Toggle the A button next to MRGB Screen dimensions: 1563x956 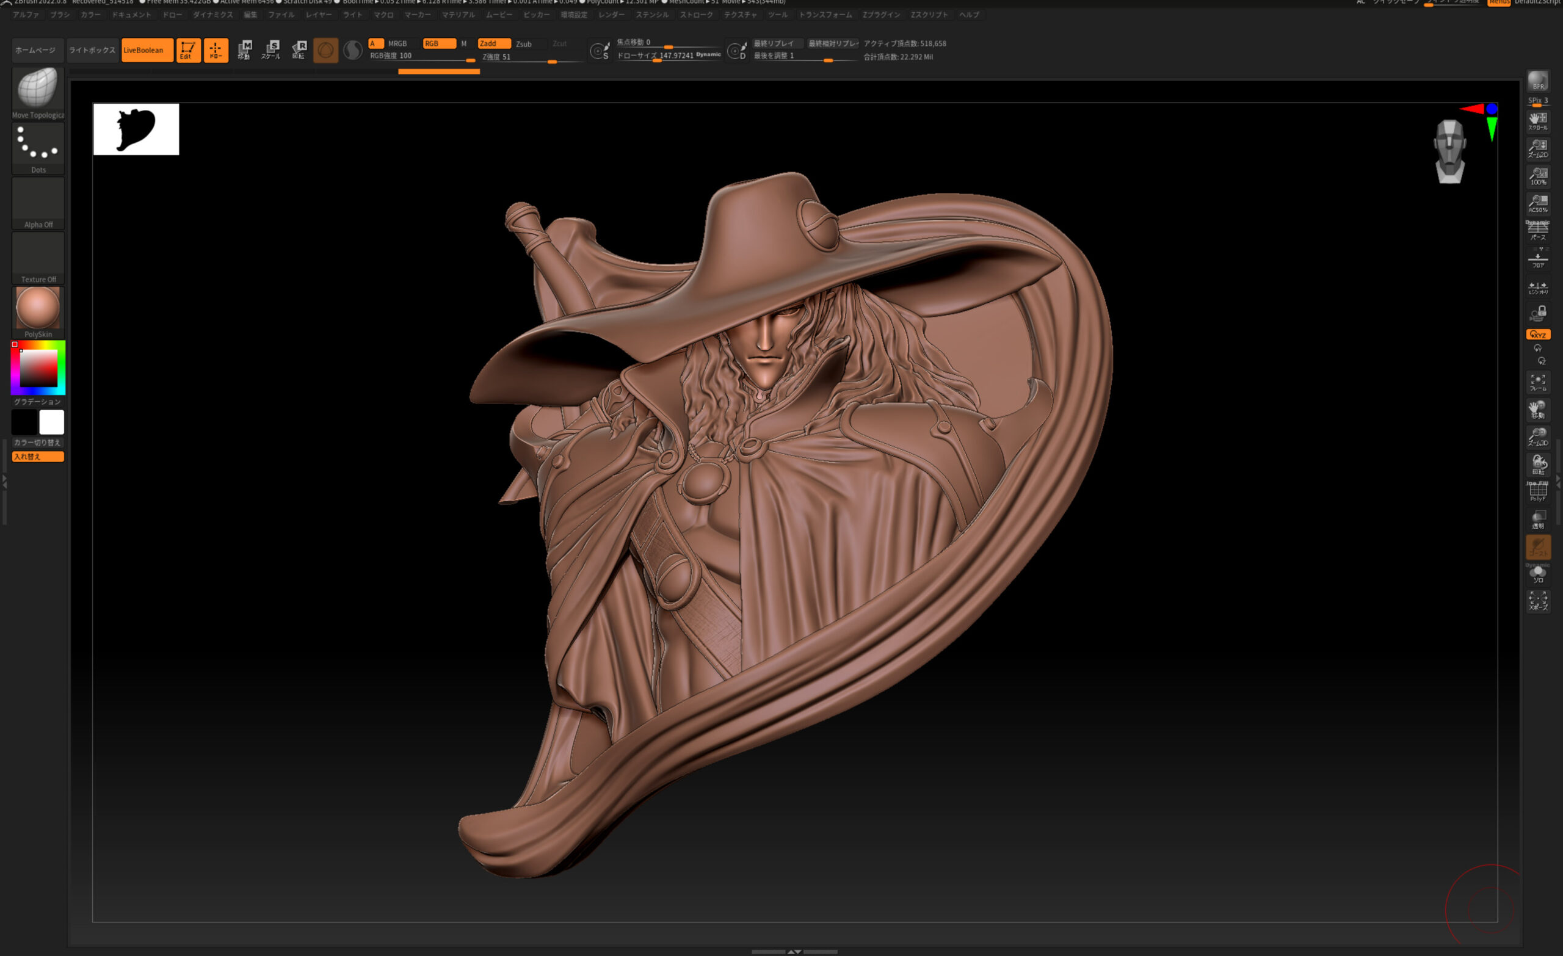[x=376, y=44]
